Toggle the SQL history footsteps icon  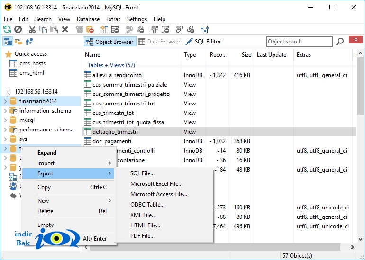pos(29,42)
